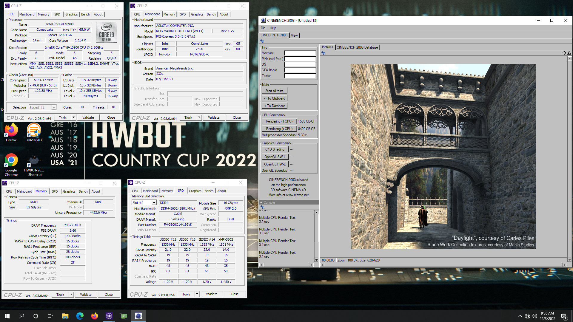Select the Graphics tab in CPU-Z Mainboard window
The height and width of the screenshot is (322, 573).
point(197,14)
